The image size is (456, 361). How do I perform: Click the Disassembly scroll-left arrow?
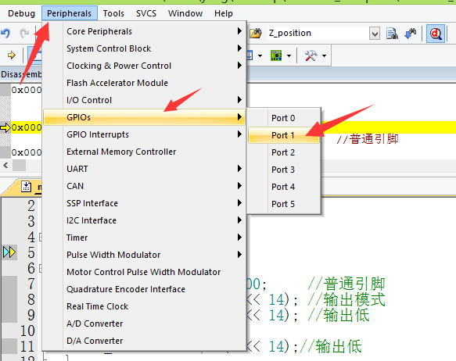click(x=5, y=166)
